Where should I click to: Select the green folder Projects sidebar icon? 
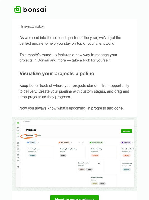point(18,133)
